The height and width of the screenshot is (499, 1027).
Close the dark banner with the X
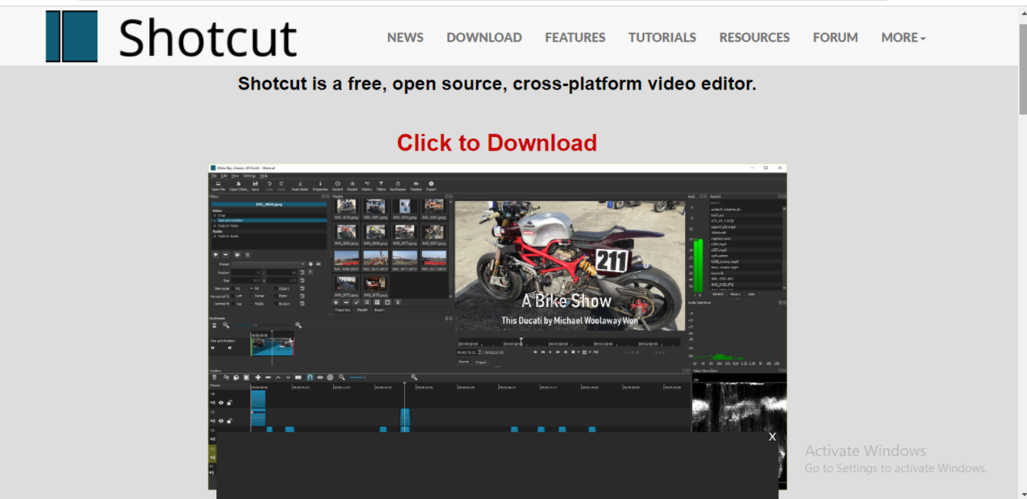click(772, 436)
